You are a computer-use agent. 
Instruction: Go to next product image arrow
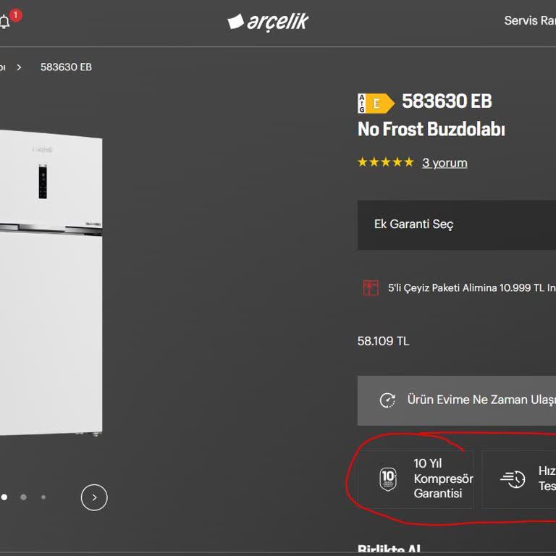(94, 497)
